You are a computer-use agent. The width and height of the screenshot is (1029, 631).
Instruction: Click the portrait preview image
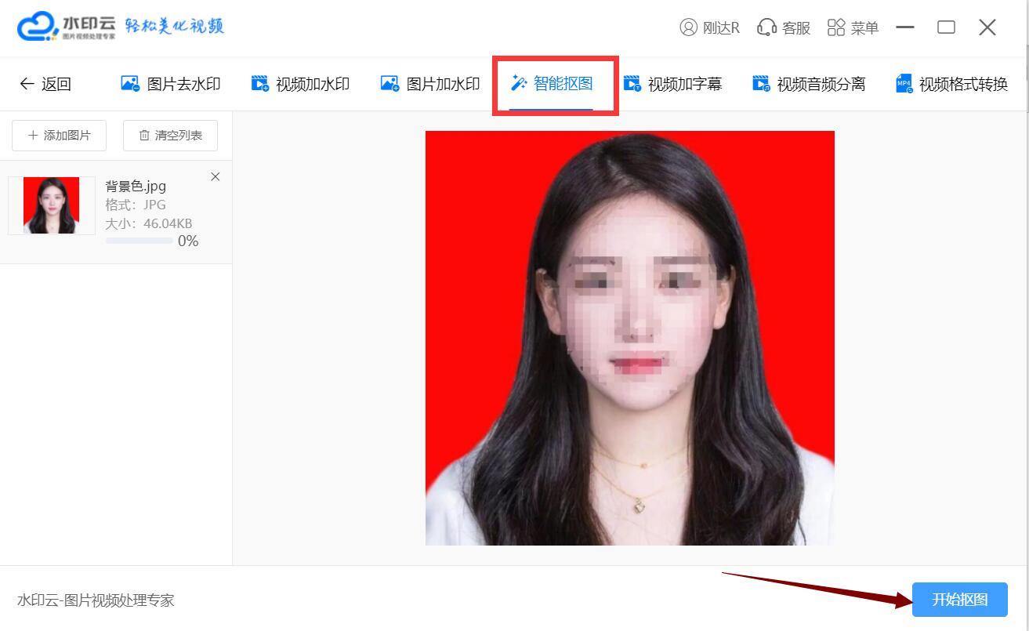point(629,338)
